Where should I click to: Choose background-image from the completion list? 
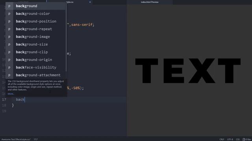coord(35,36)
